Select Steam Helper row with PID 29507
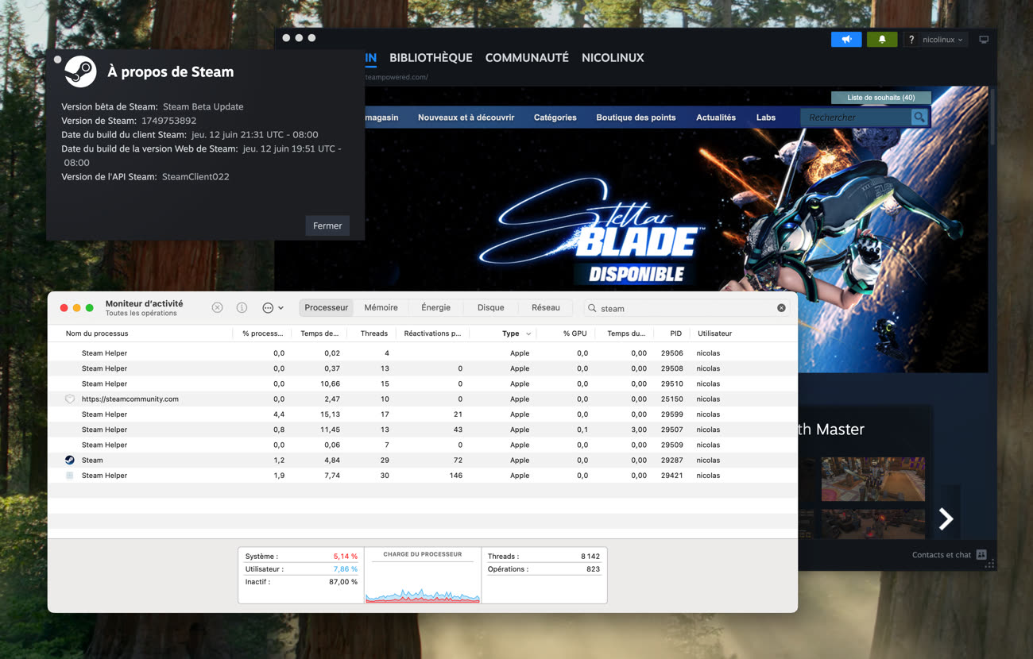This screenshot has height=659, width=1033. (423, 430)
